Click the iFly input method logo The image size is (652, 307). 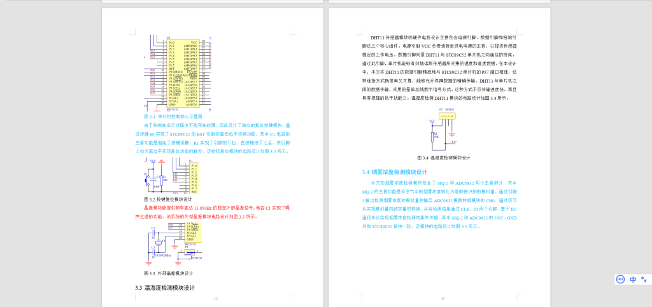[x=621, y=279]
